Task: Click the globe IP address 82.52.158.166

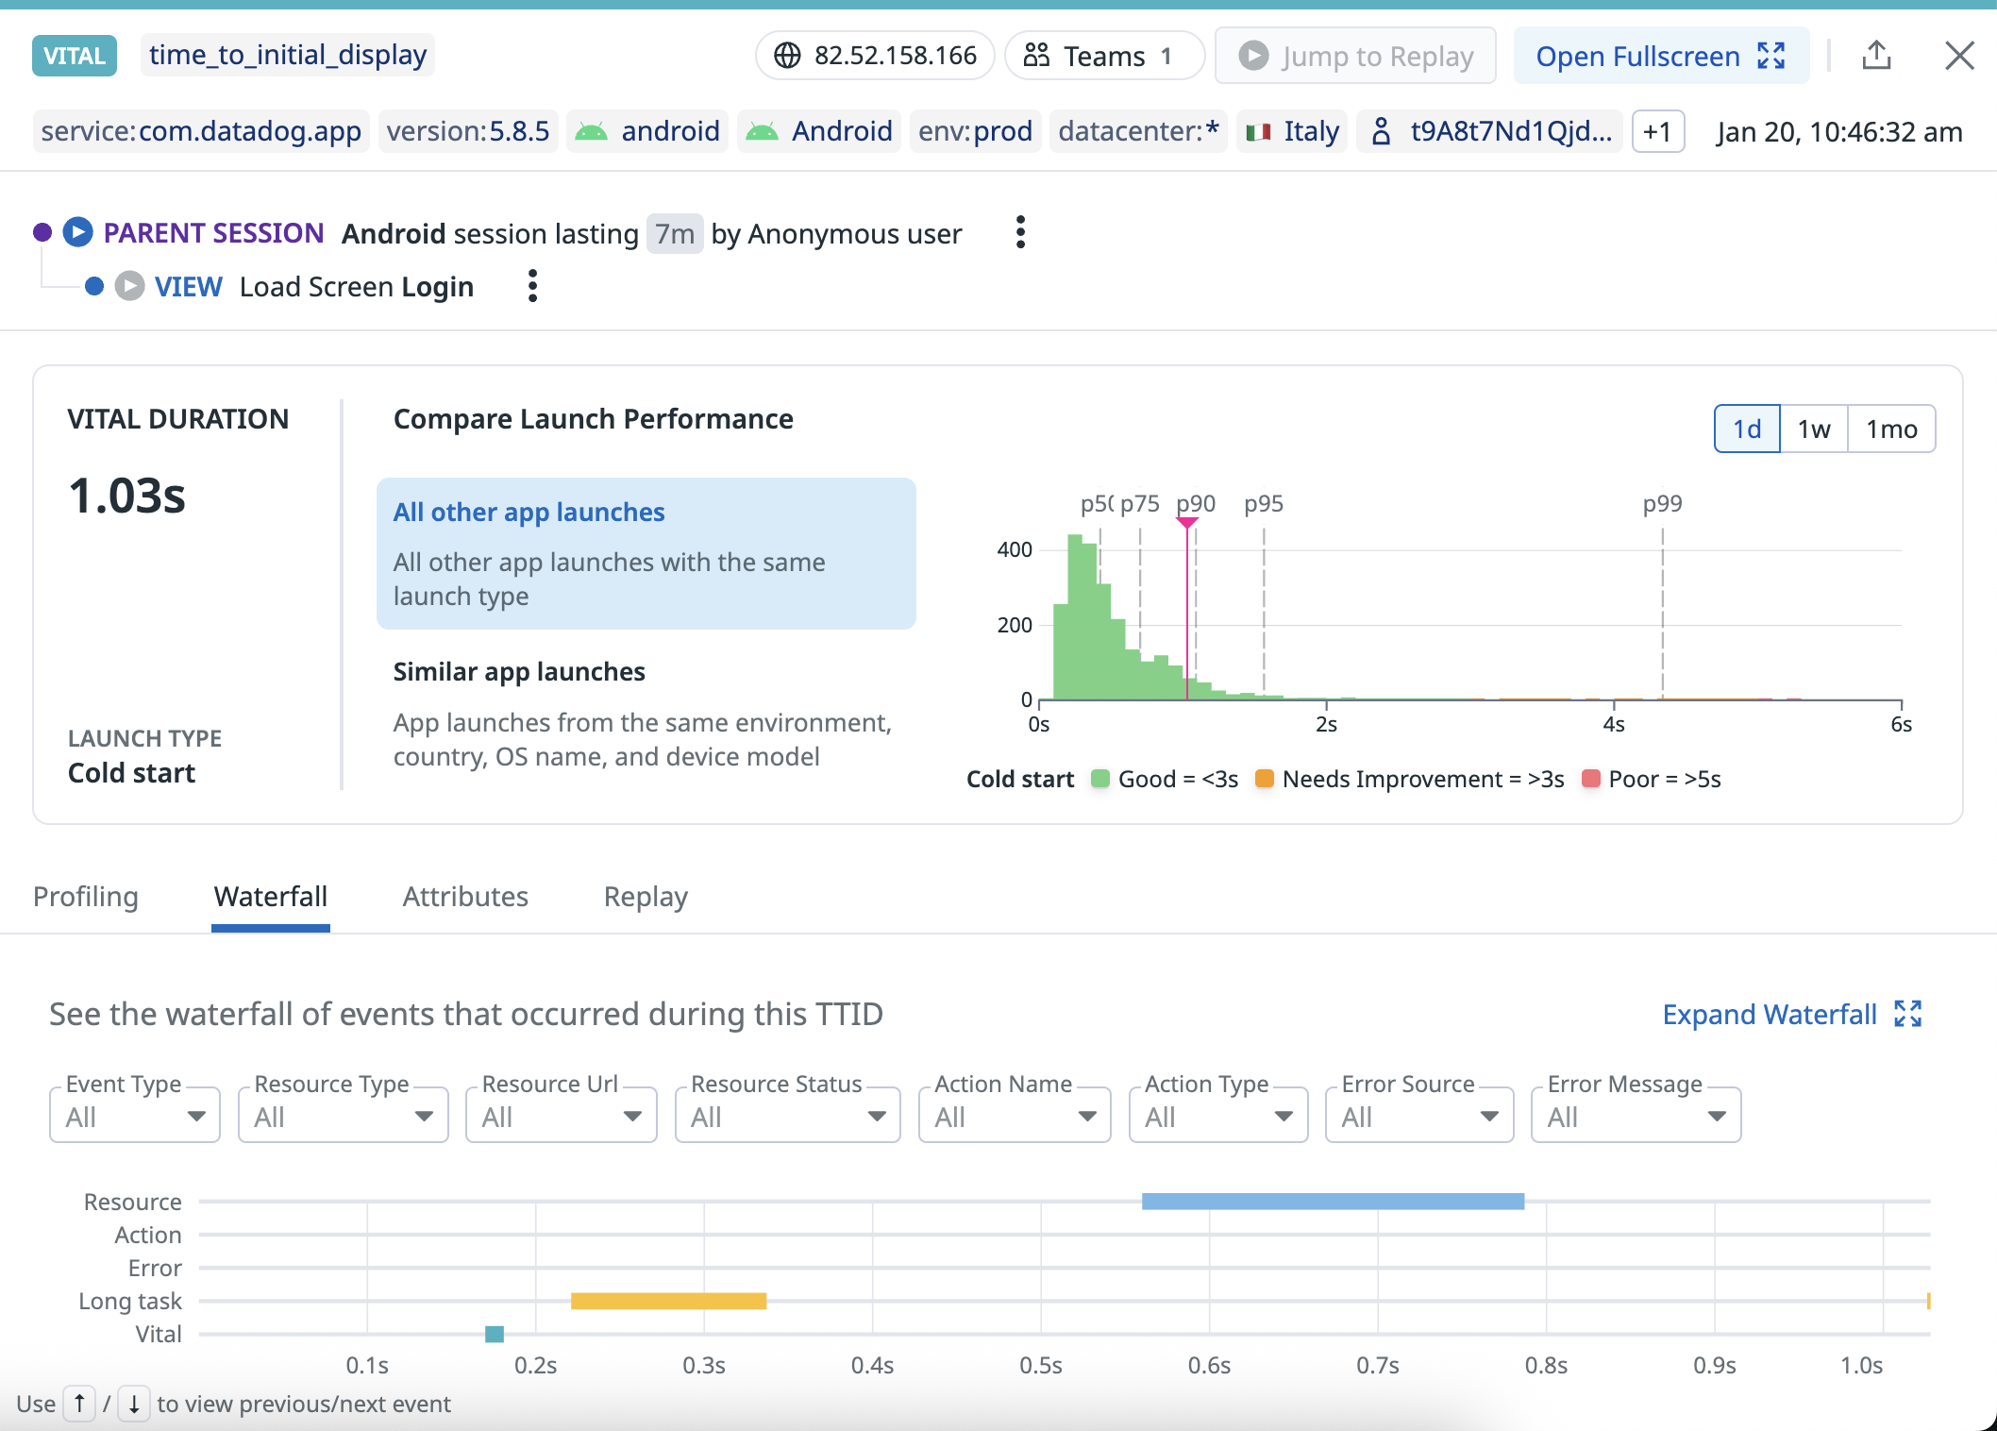Action: point(875,56)
